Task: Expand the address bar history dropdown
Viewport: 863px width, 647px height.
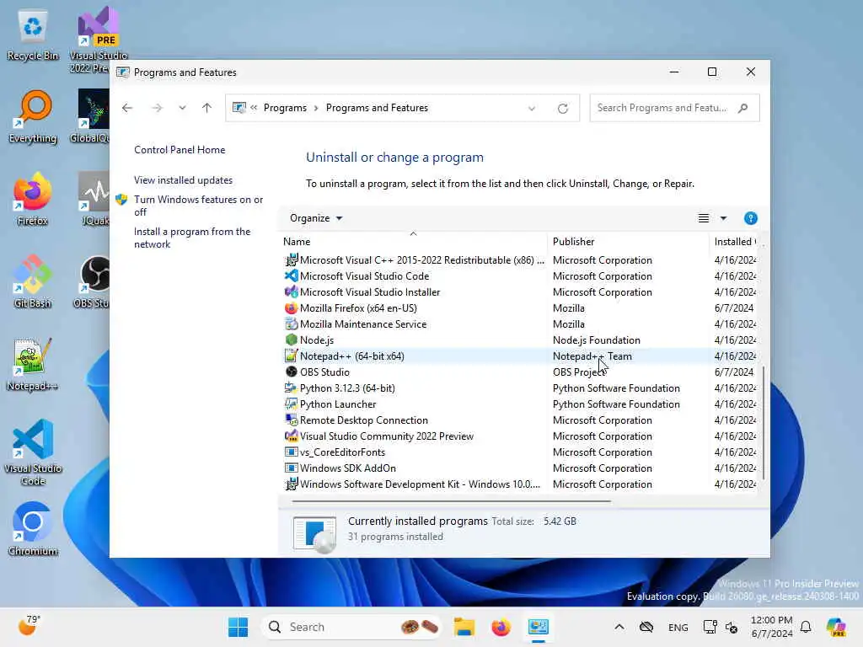Action: (532, 109)
